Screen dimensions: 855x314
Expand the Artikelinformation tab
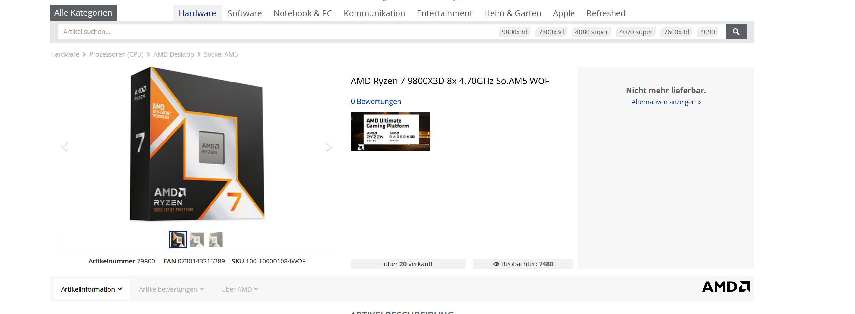click(92, 289)
